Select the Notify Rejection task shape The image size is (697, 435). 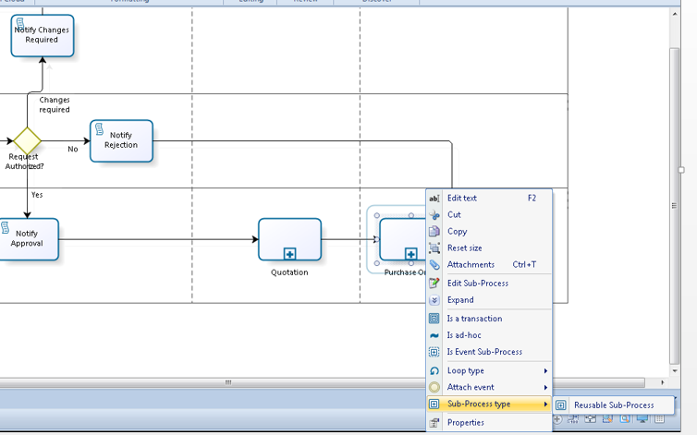pos(121,141)
